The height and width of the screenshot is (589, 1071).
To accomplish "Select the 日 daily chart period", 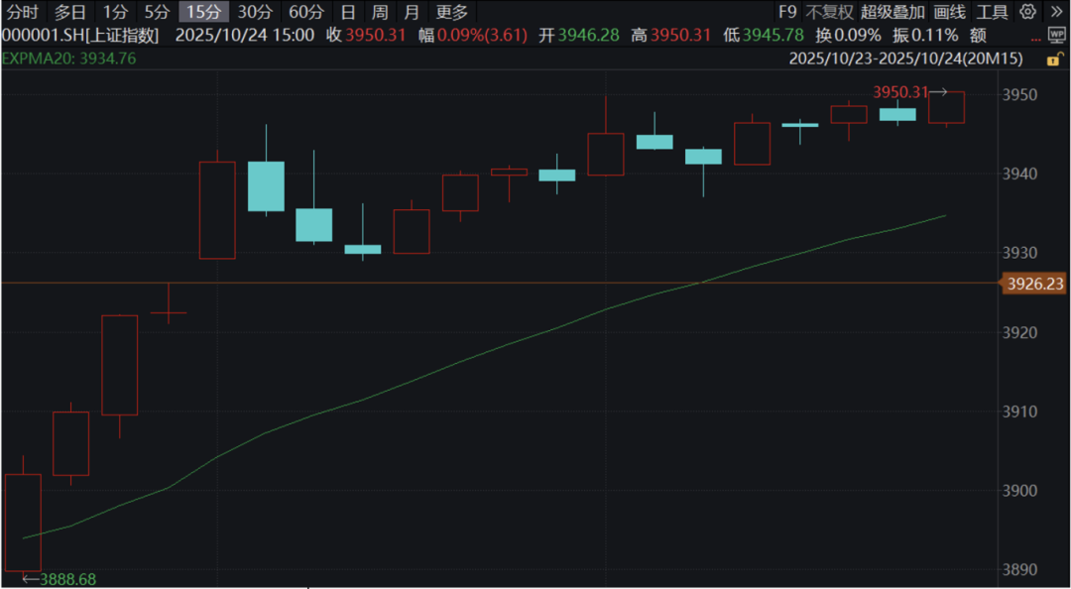I will pos(348,12).
